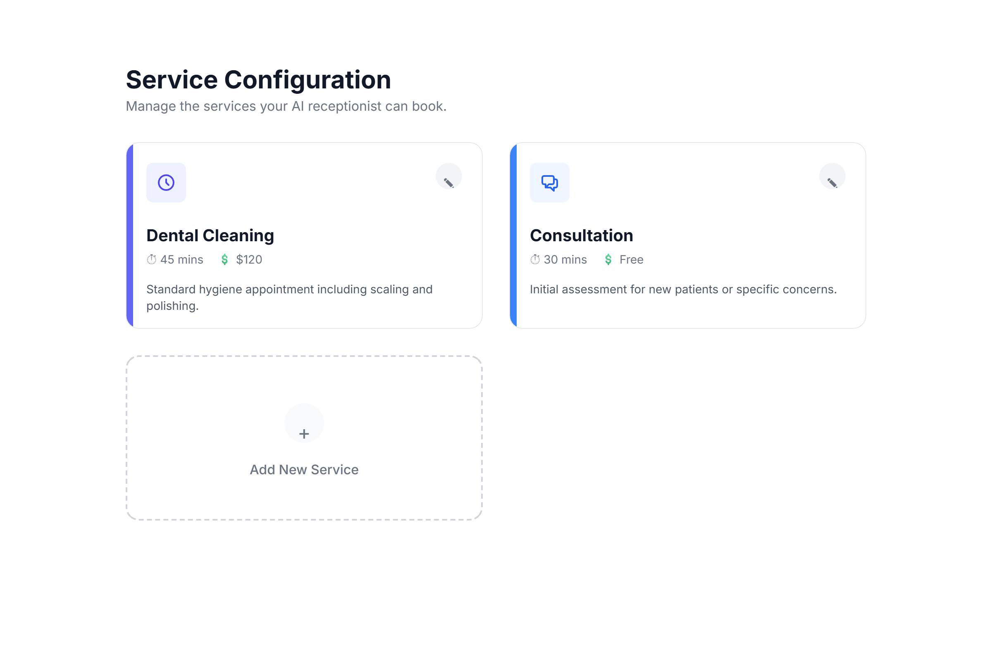The height and width of the screenshot is (661, 992).
Task: Open the Dental Cleaning card title
Action: tap(210, 235)
